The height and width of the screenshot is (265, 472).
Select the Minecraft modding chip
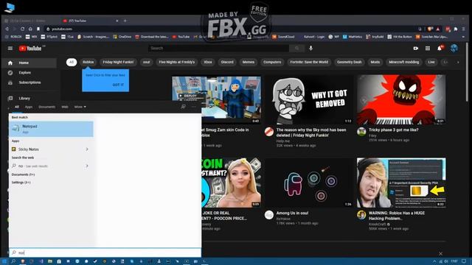pyautogui.click(x=403, y=62)
